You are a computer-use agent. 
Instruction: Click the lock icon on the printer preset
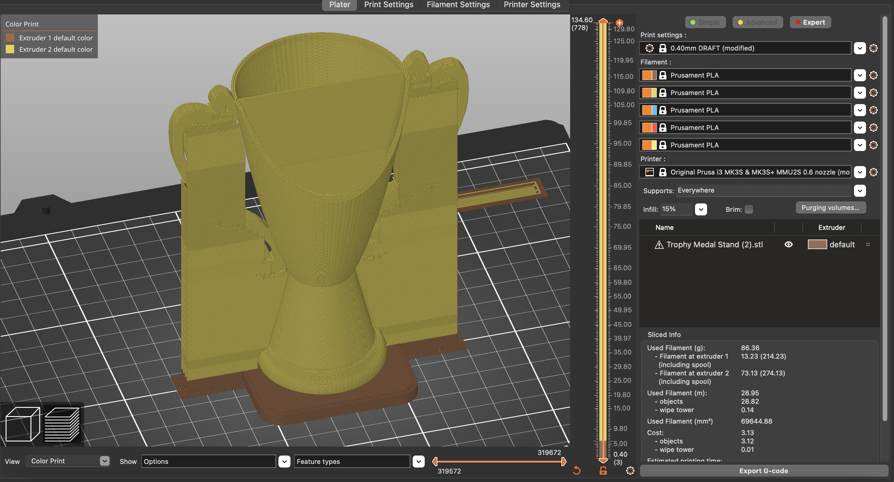pyautogui.click(x=663, y=172)
